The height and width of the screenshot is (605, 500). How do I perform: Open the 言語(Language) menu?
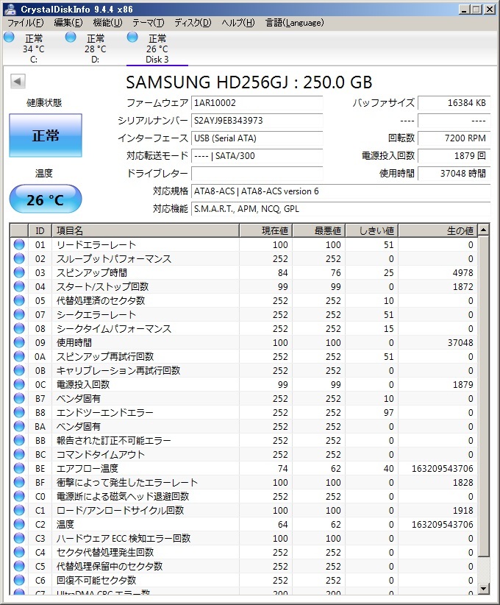(295, 23)
